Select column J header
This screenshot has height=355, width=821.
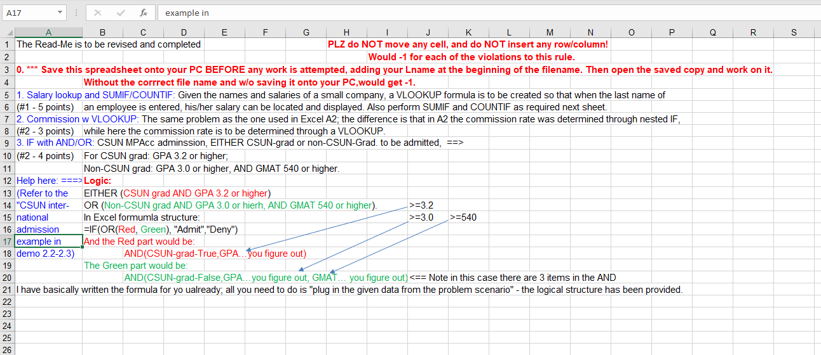(x=428, y=32)
